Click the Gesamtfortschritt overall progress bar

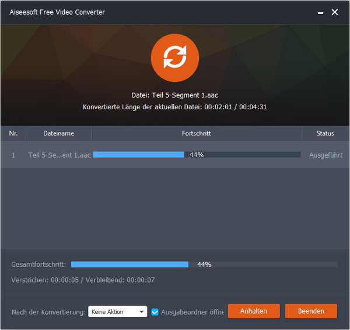pos(130,265)
